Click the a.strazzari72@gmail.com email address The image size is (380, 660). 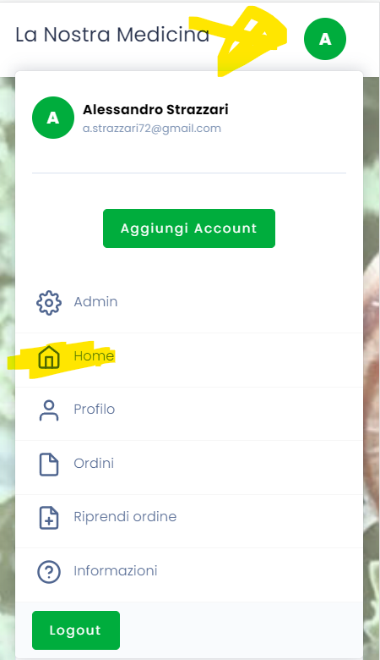tap(152, 129)
